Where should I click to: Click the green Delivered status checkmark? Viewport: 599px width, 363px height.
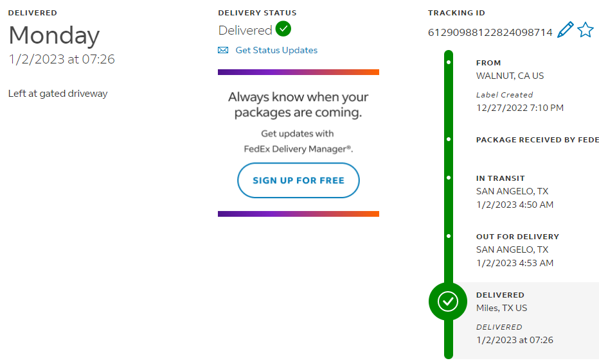[x=283, y=30]
